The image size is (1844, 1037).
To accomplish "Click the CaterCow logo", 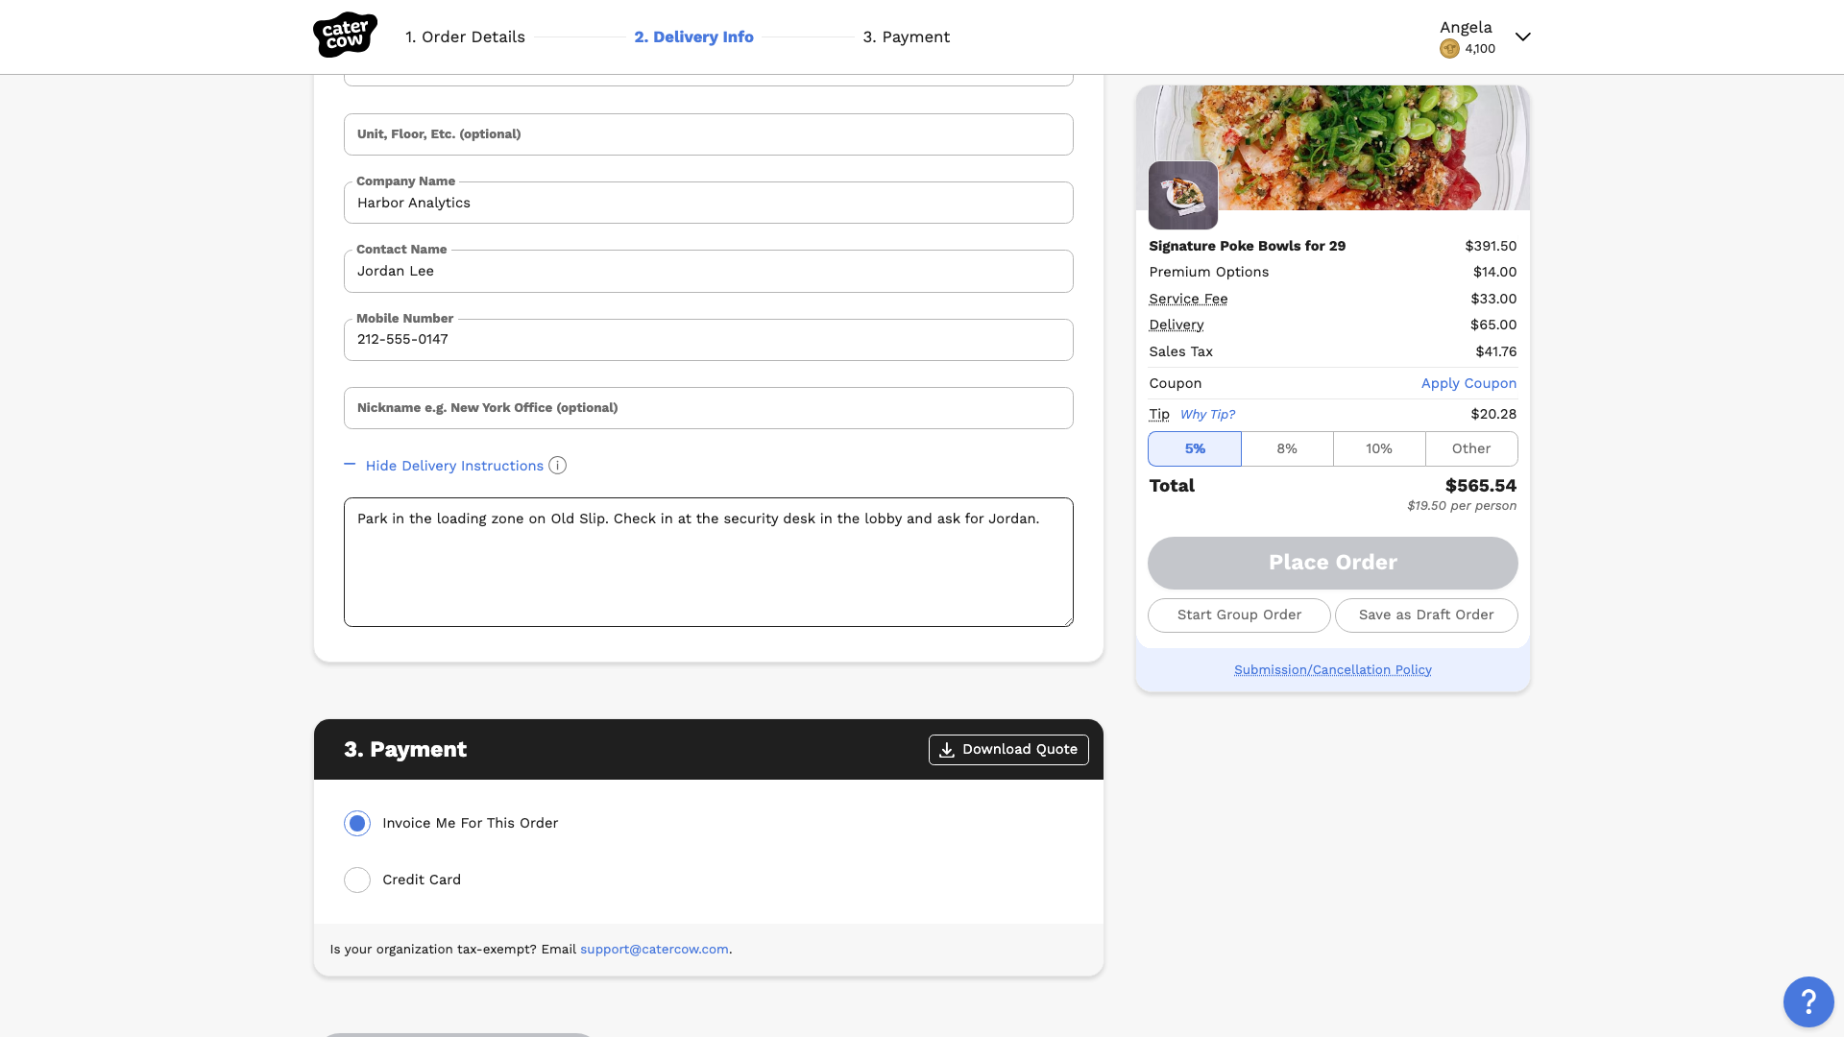I will coord(345,36).
